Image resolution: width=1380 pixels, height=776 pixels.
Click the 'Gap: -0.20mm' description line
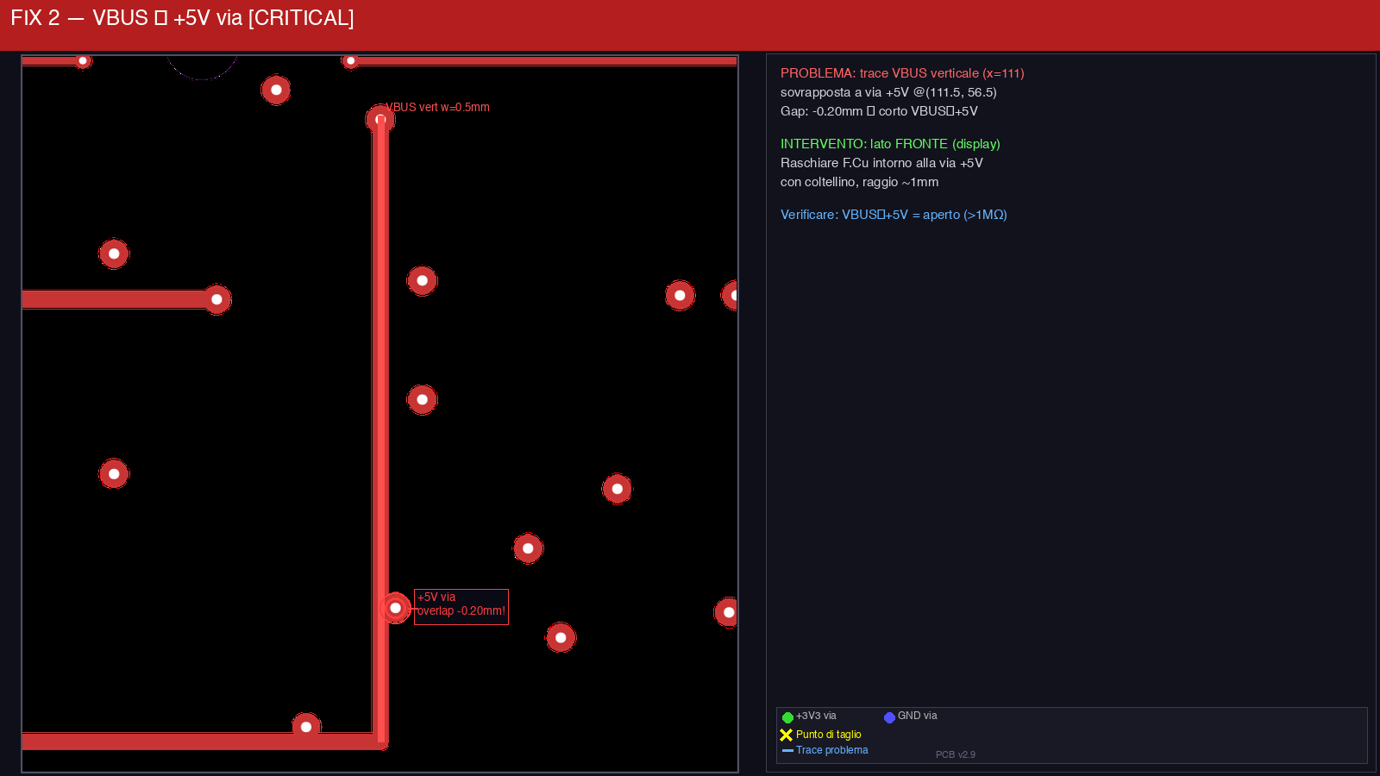(x=879, y=111)
